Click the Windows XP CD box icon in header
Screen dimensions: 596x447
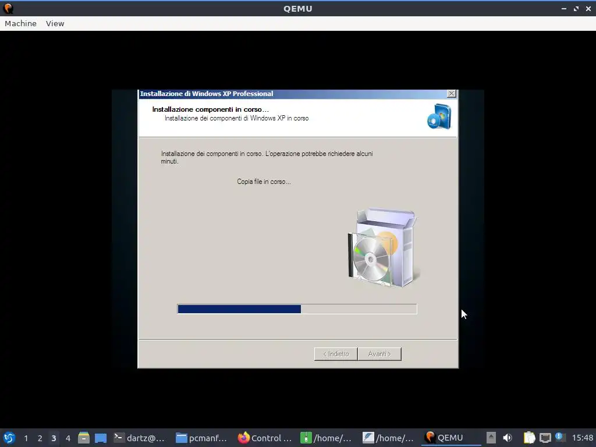coord(439,116)
